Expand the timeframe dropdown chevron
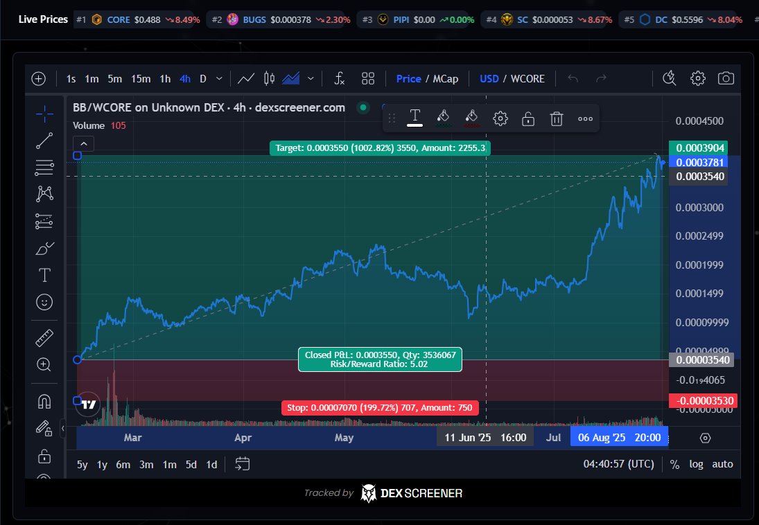The width and height of the screenshot is (759, 525). click(x=219, y=78)
